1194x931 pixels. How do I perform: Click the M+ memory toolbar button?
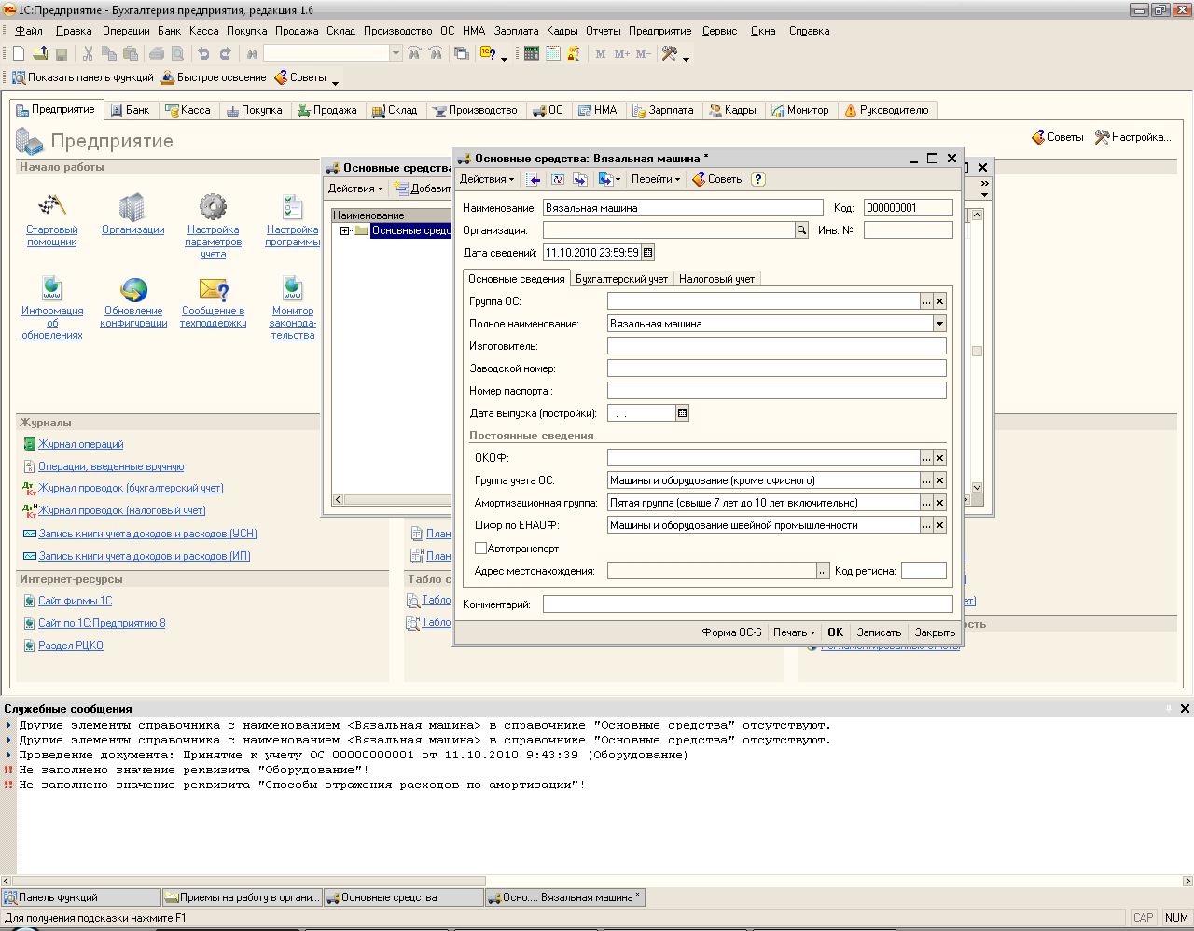622,54
